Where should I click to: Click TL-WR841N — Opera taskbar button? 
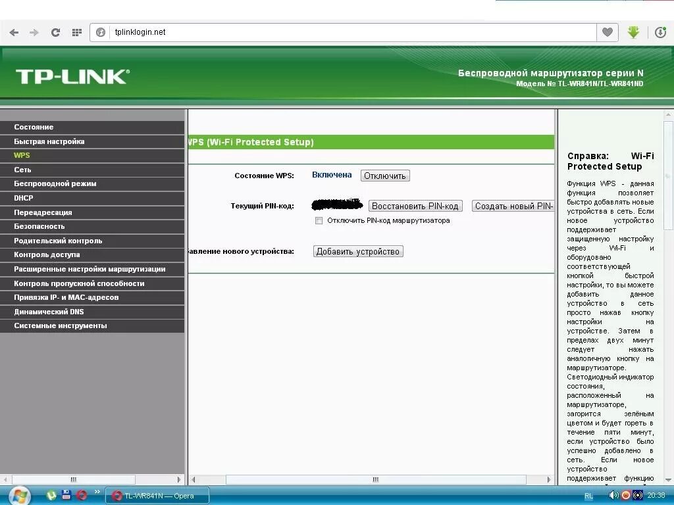pos(157,496)
